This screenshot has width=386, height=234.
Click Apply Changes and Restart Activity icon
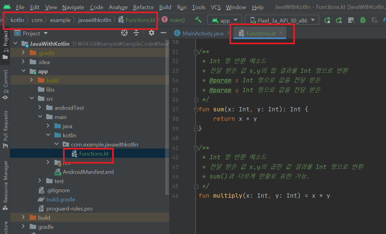click(339, 20)
